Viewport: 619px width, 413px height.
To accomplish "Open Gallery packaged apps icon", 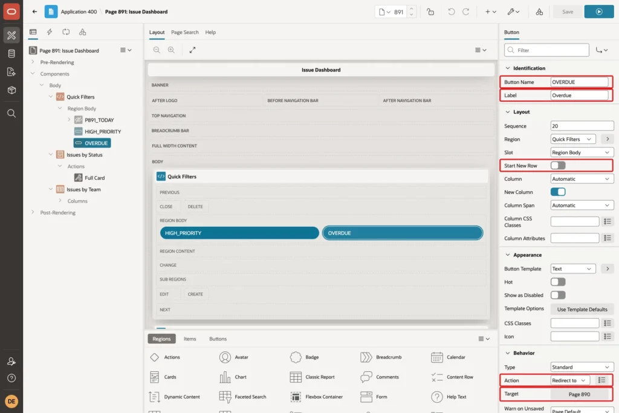I will tap(11, 90).
